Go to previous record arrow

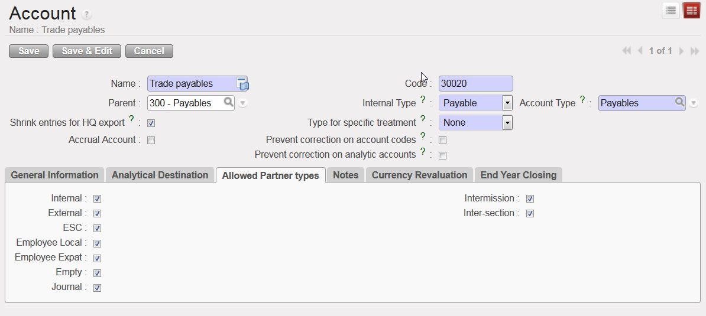click(640, 51)
